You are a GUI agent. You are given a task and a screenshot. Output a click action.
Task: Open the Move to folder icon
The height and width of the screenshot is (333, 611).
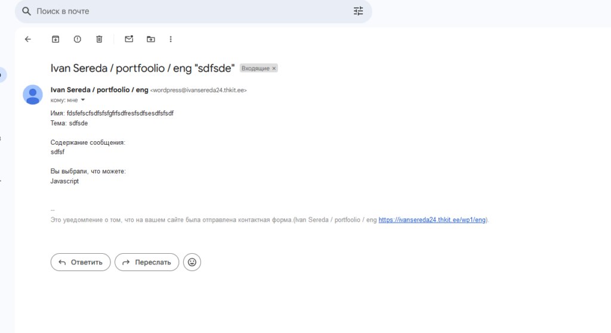(151, 39)
